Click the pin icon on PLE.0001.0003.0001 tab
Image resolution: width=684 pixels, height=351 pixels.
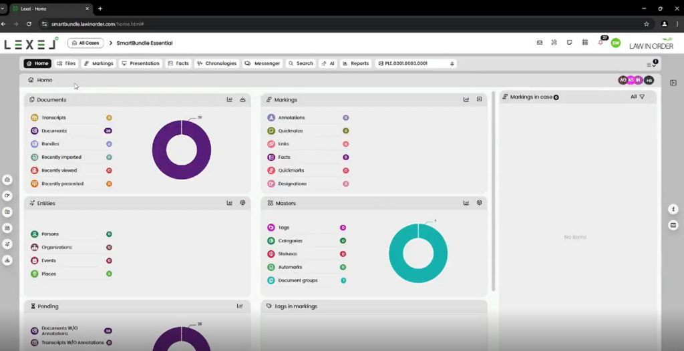[452, 63]
